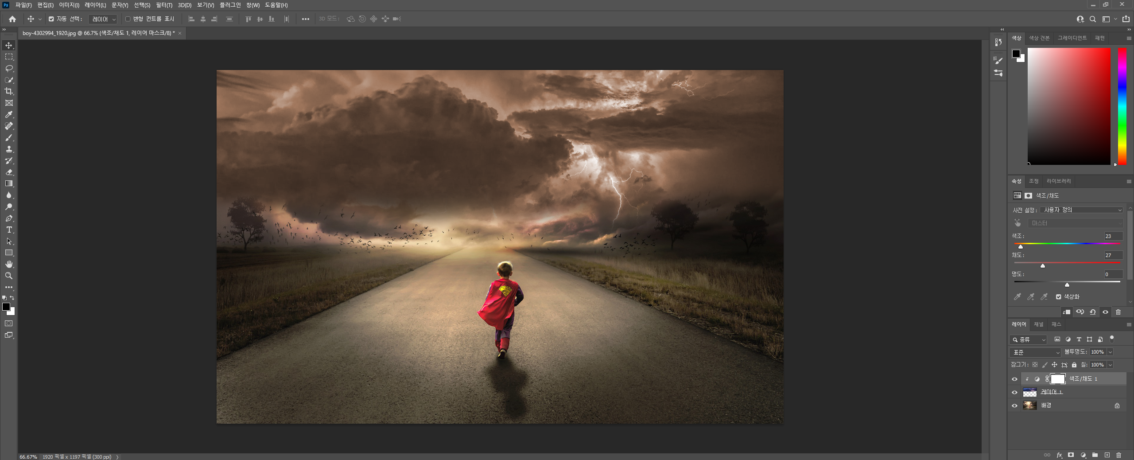Select the Crop tool
Screen dimensions: 1134x460
point(9,91)
